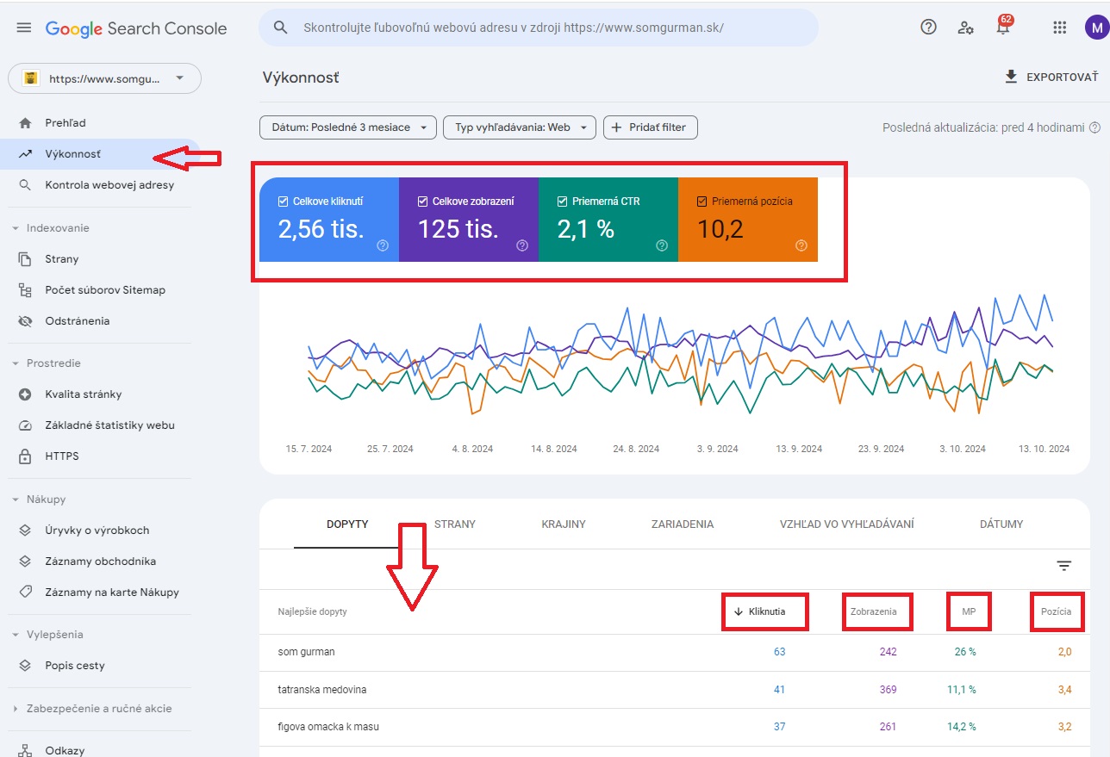This screenshot has width=1110, height=757.
Task: Open the hamburger main menu
Action: pyautogui.click(x=24, y=28)
